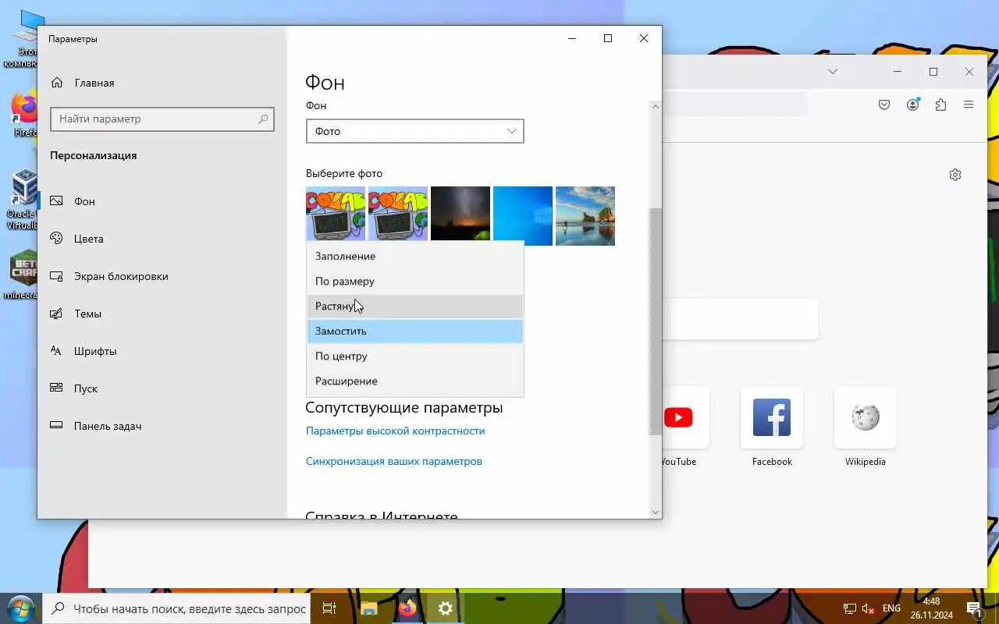Screen dimensions: 999x624
Task: Focus the Найти параметр search field
Action: (x=162, y=119)
